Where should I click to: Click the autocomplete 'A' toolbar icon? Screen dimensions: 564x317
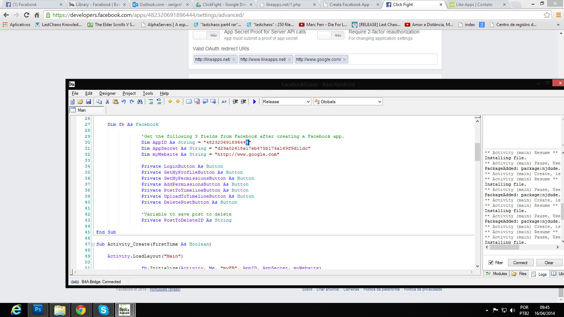224,102
